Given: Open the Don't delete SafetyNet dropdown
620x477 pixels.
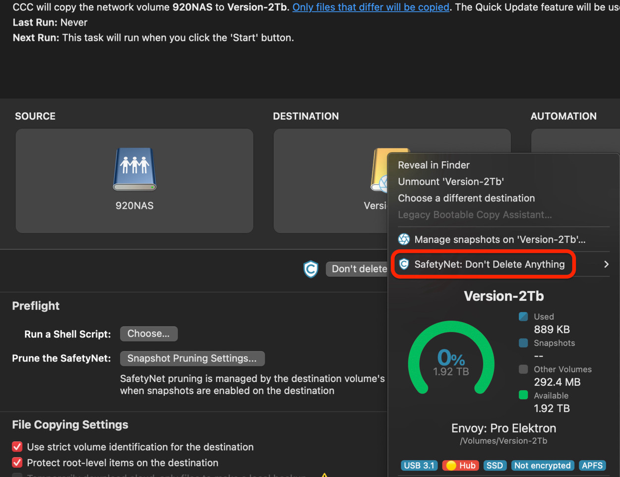Looking at the screenshot, I should click(x=357, y=269).
